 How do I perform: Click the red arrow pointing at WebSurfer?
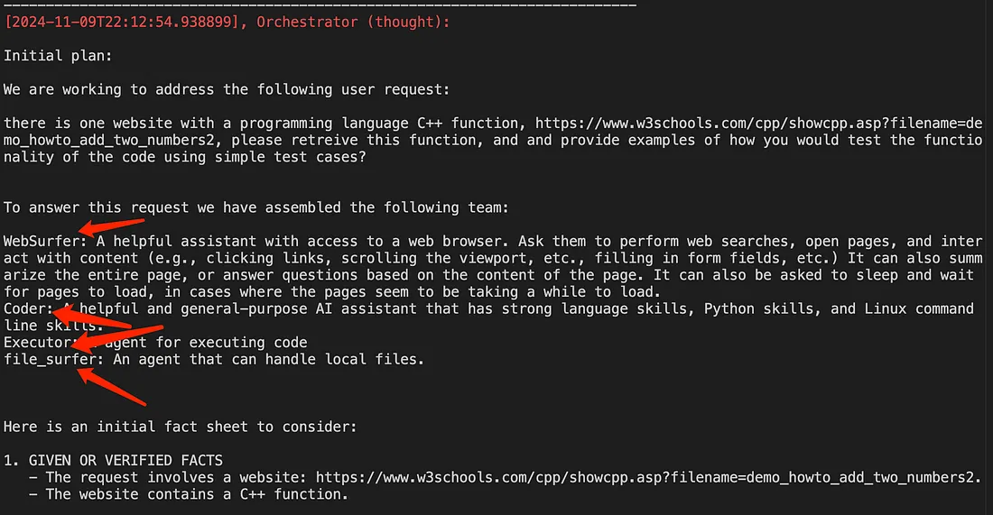[111, 226]
